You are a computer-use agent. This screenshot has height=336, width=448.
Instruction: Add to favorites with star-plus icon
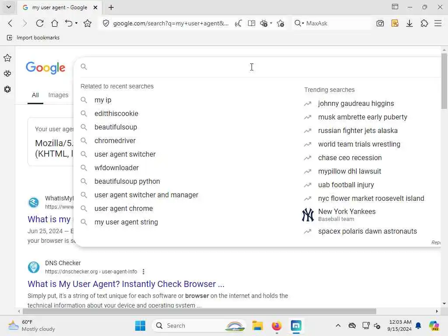click(x=280, y=23)
